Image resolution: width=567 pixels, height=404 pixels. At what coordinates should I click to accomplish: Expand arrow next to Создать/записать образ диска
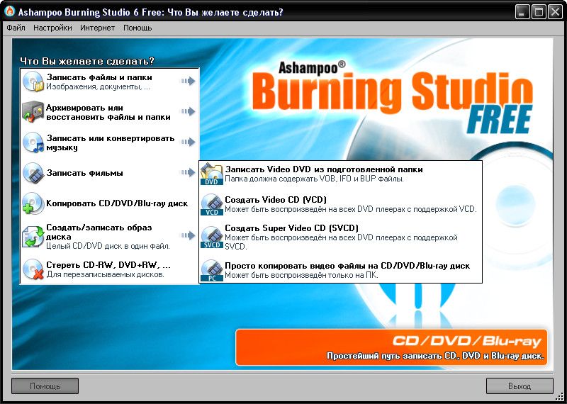(x=187, y=235)
